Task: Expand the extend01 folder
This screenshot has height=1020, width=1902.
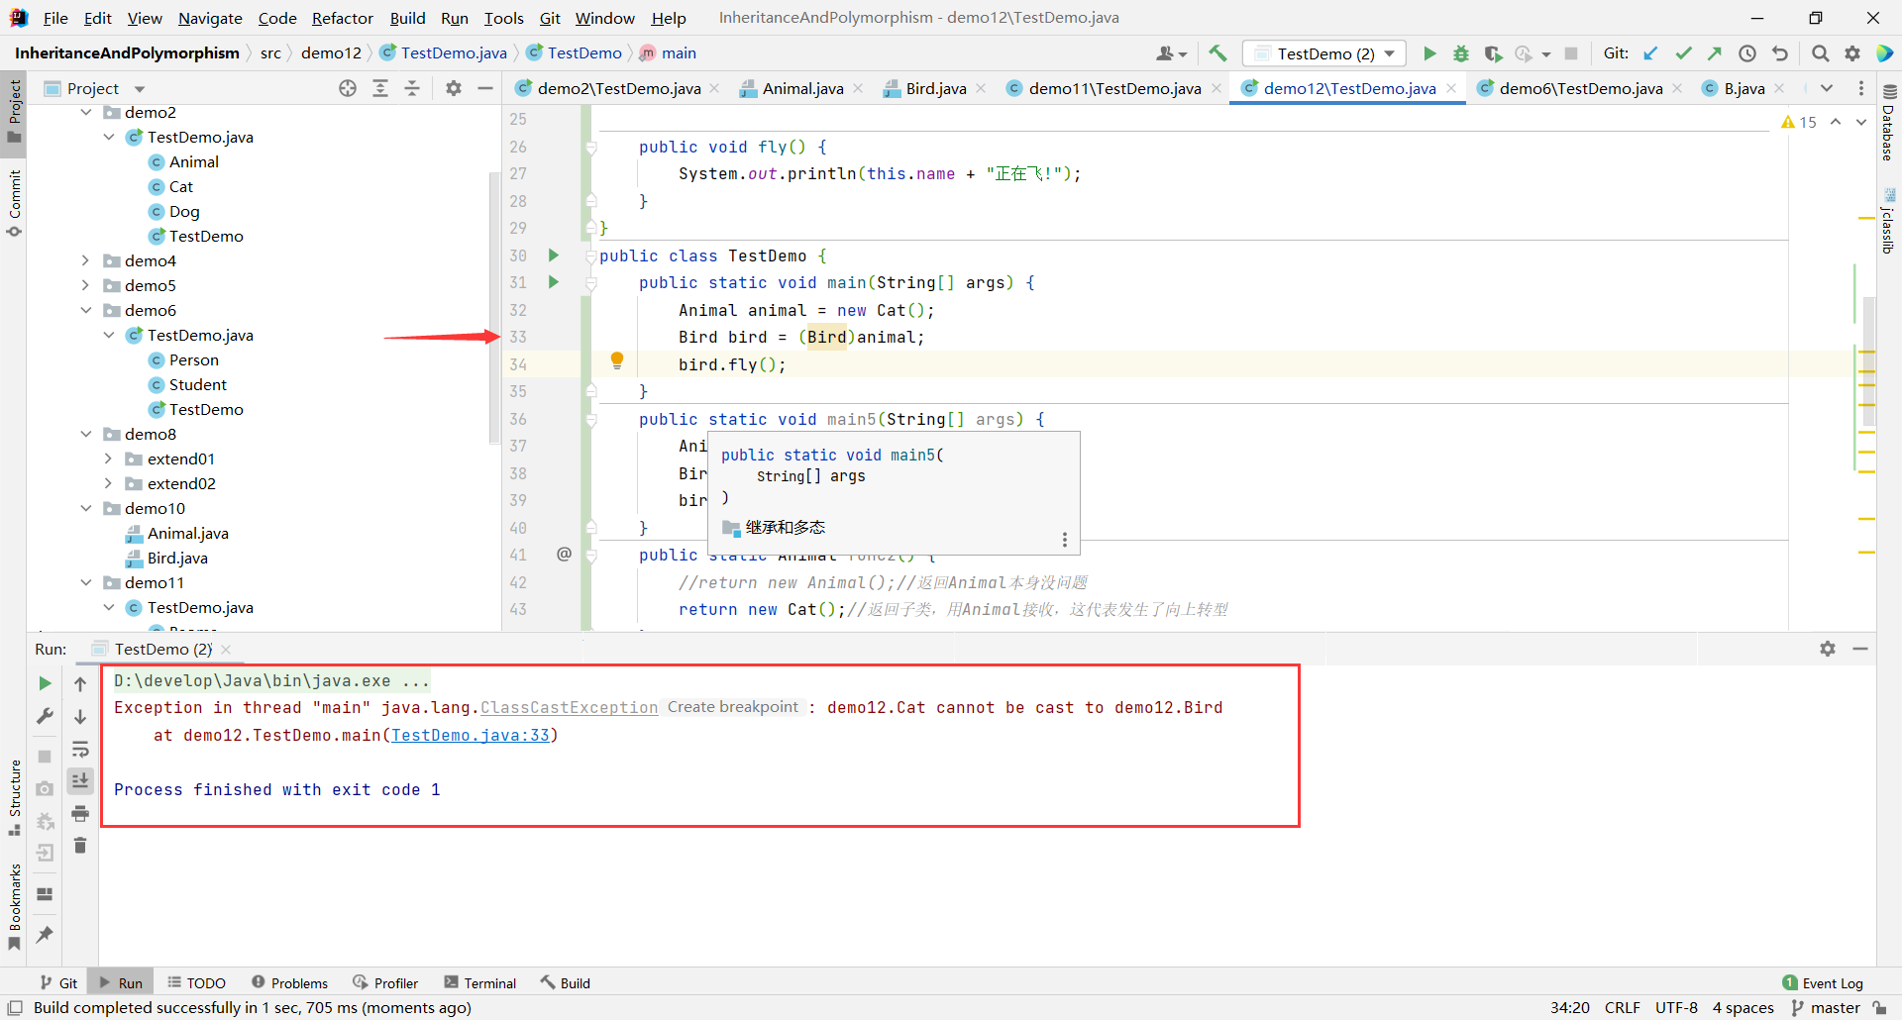Action: (x=109, y=459)
